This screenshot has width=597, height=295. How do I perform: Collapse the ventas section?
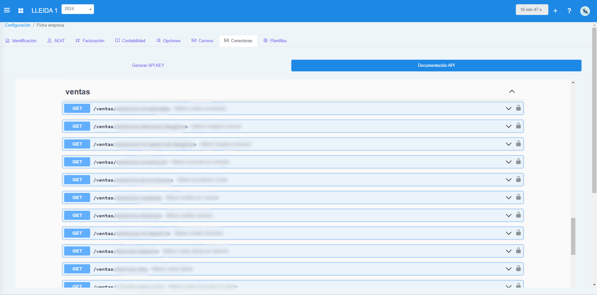pyautogui.click(x=512, y=91)
